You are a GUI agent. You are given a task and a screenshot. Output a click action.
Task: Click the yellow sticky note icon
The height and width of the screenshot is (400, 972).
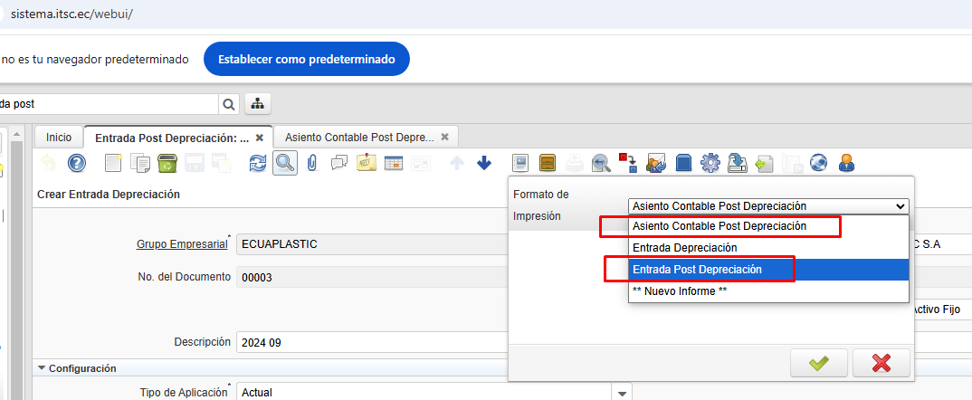(367, 163)
